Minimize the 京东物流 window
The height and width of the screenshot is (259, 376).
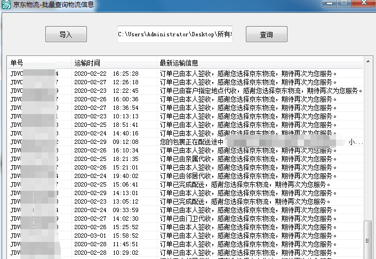tap(330, 3)
